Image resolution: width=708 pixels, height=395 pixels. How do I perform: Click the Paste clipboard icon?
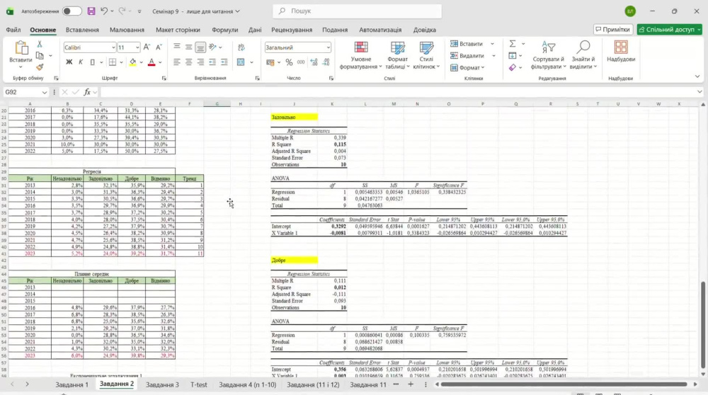(x=21, y=48)
